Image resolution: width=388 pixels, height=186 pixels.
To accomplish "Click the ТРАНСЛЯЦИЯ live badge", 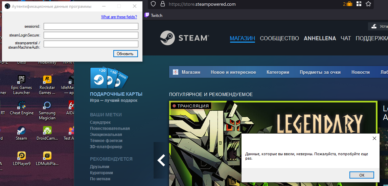I will tap(190, 106).
